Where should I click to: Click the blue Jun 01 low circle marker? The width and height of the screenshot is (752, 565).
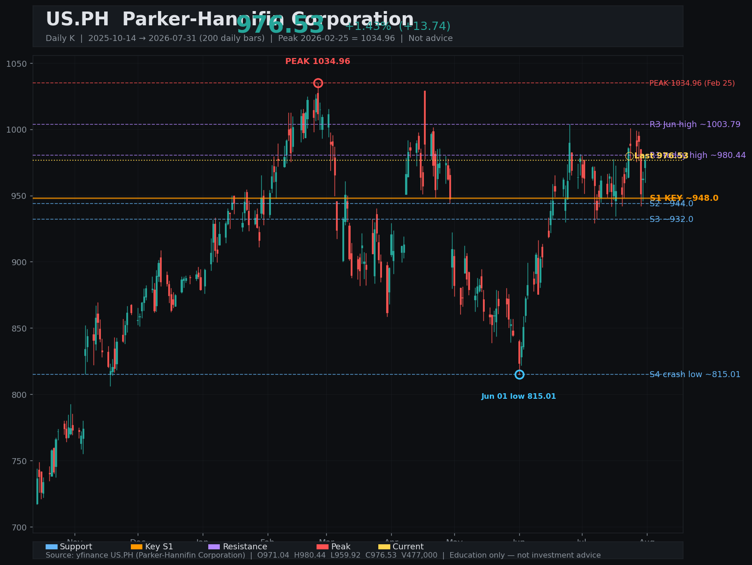point(519,374)
